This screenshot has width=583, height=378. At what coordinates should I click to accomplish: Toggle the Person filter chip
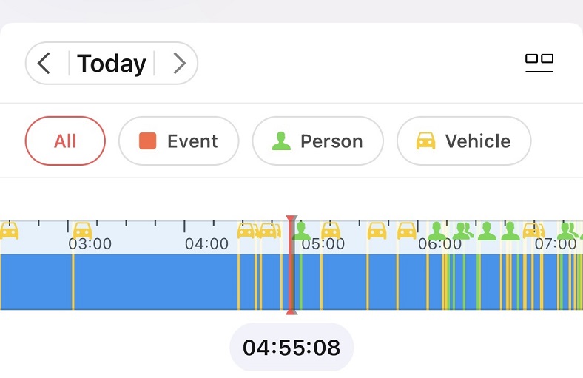tap(317, 141)
